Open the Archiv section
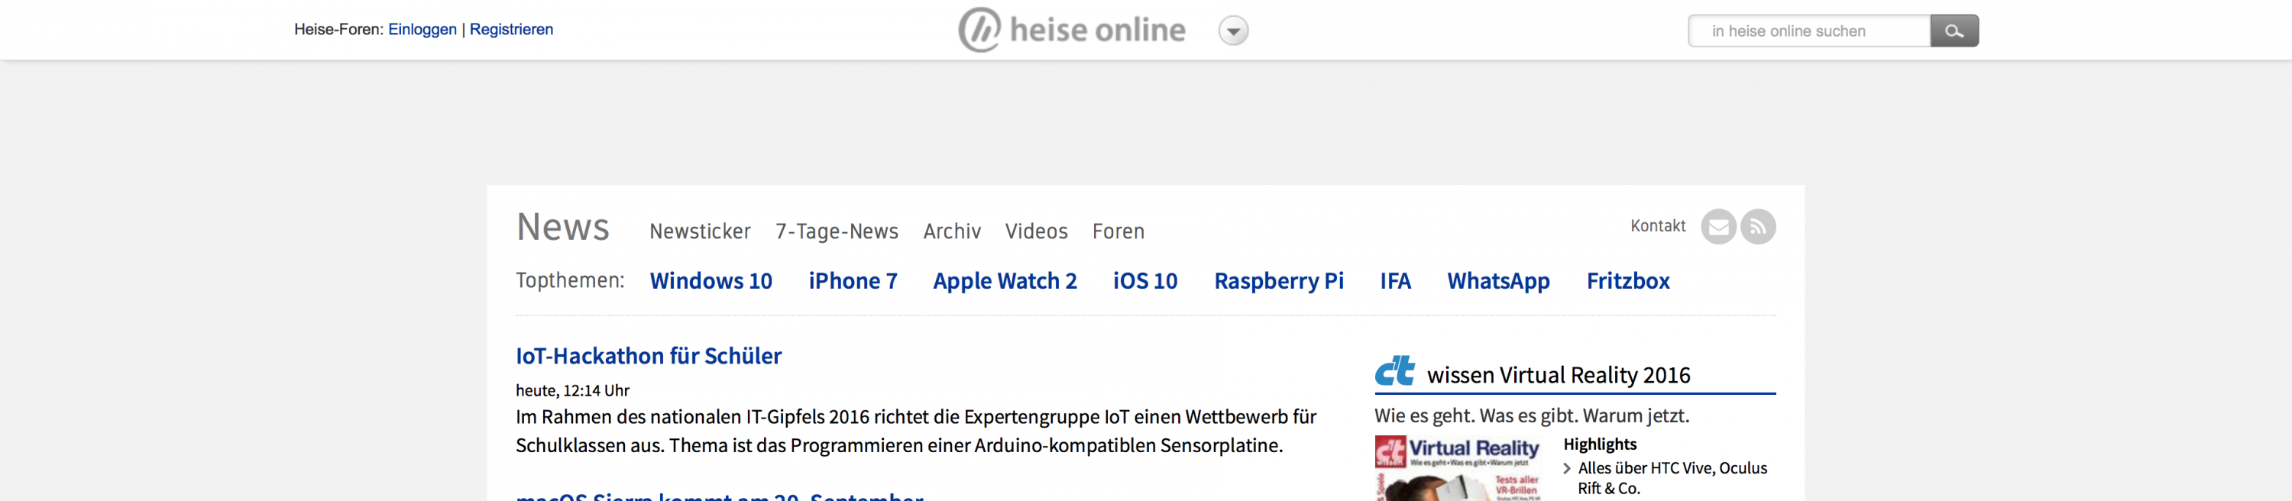The width and height of the screenshot is (2292, 501). coord(951,231)
